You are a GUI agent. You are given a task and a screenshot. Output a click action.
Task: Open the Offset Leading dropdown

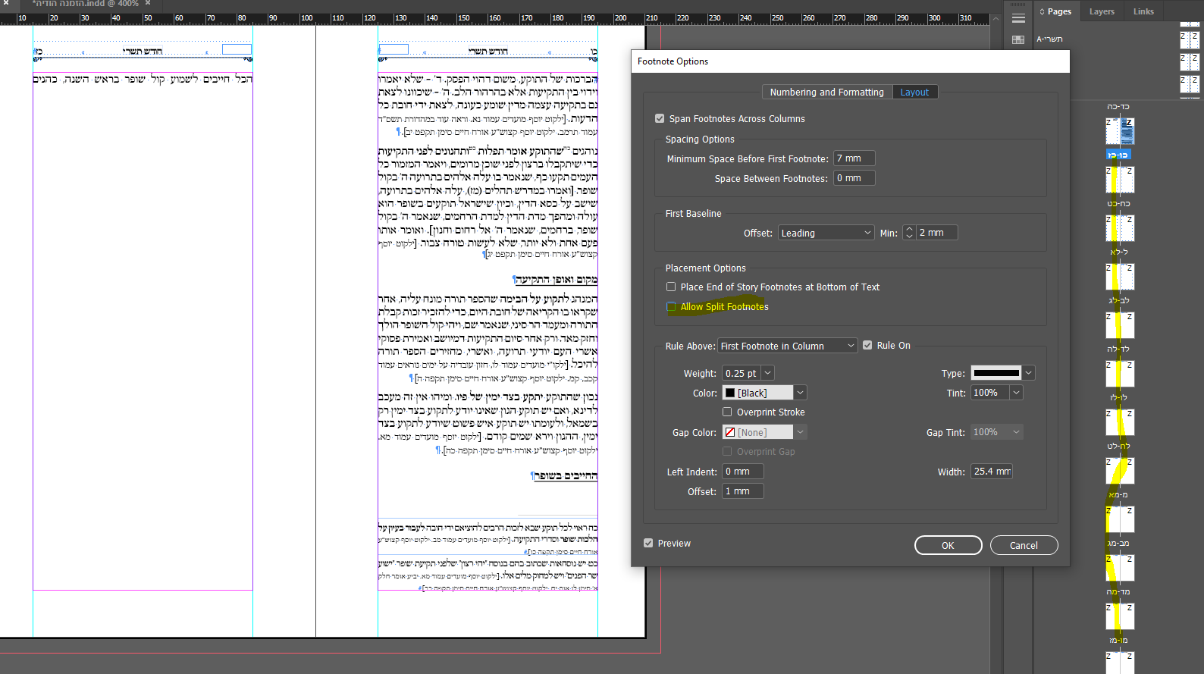826,233
